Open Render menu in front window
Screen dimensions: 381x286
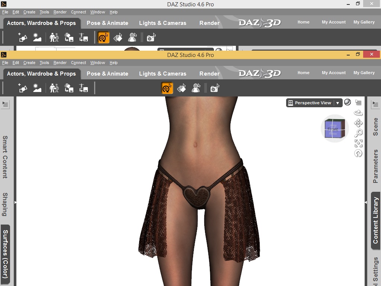tap(60, 63)
